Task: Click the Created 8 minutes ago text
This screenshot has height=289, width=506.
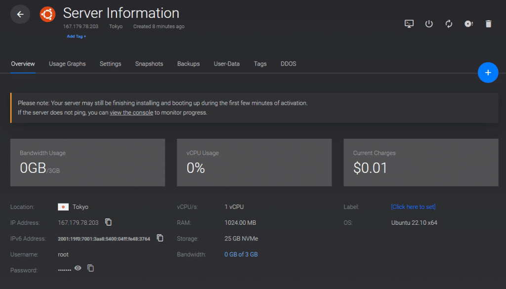Action: pos(159,27)
